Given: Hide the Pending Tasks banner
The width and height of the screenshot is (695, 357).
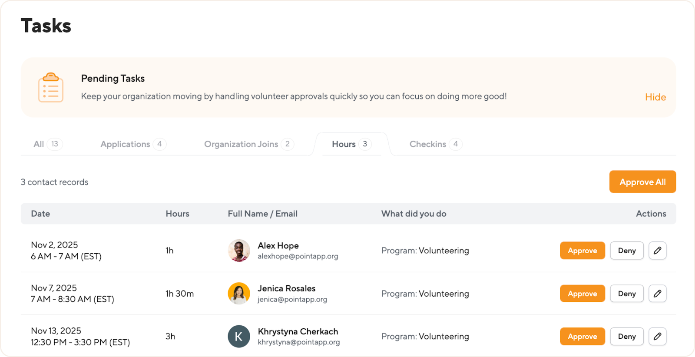Looking at the screenshot, I should pos(655,97).
